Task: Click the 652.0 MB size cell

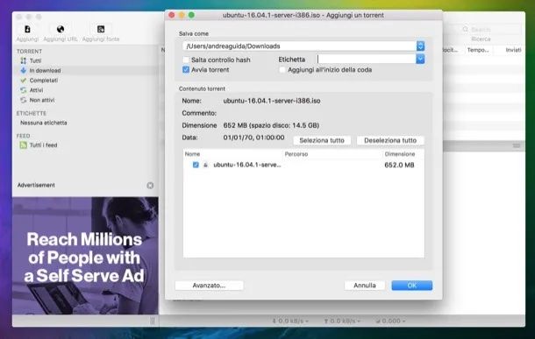Action: (x=399, y=165)
